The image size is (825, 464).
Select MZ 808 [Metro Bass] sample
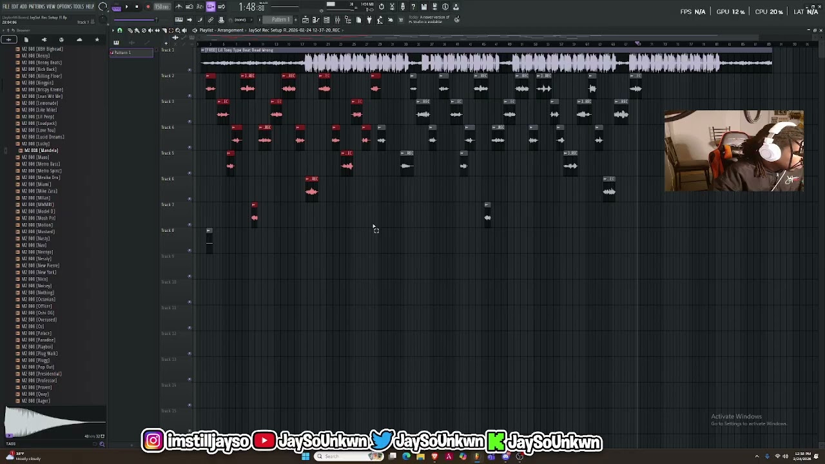(x=41, y=164)
